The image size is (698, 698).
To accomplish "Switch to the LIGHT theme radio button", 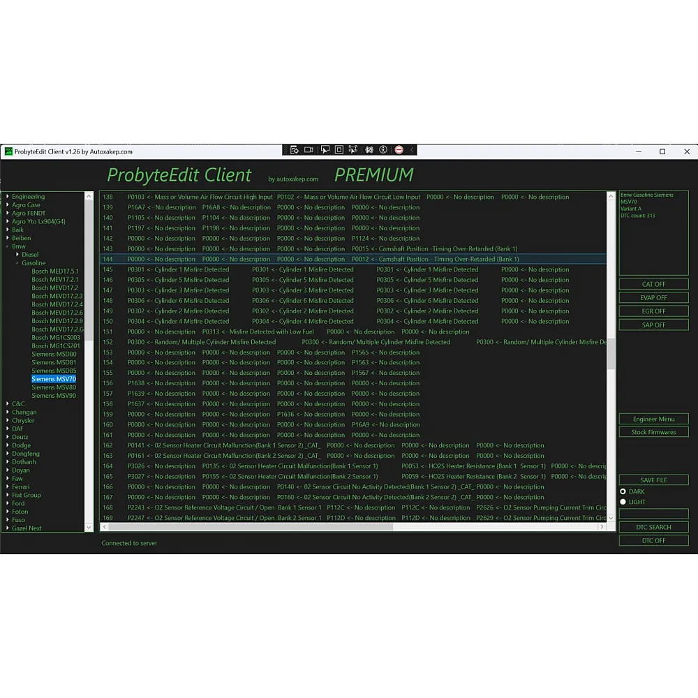I will tap(623, 502).
